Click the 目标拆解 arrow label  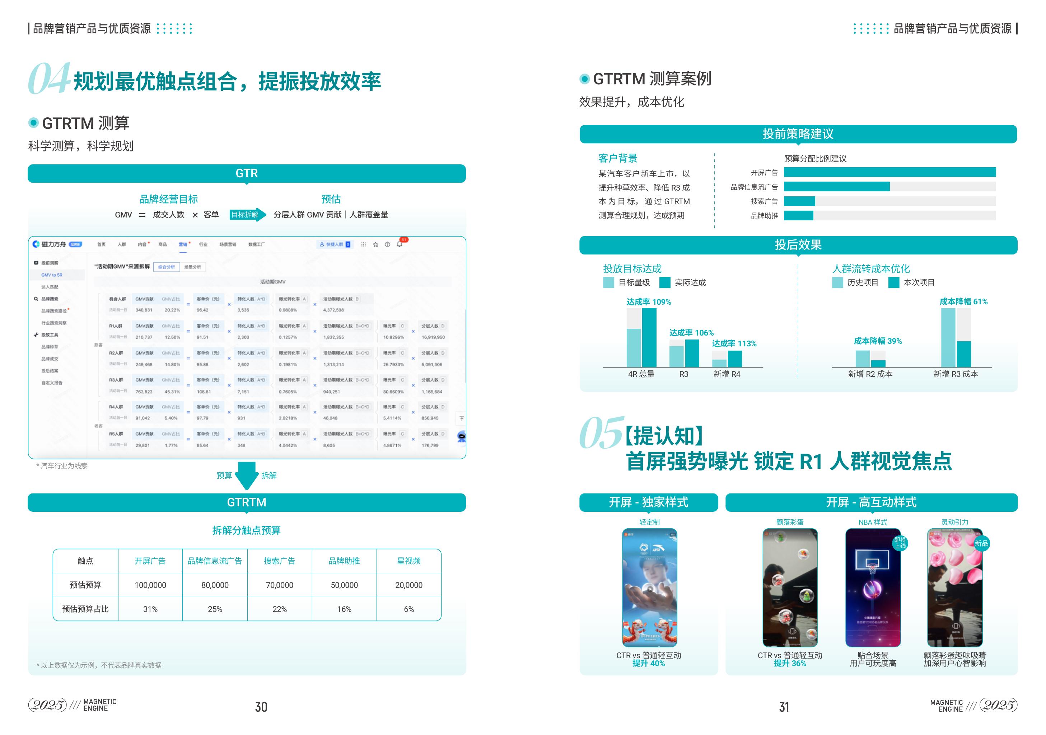[246, 215]
